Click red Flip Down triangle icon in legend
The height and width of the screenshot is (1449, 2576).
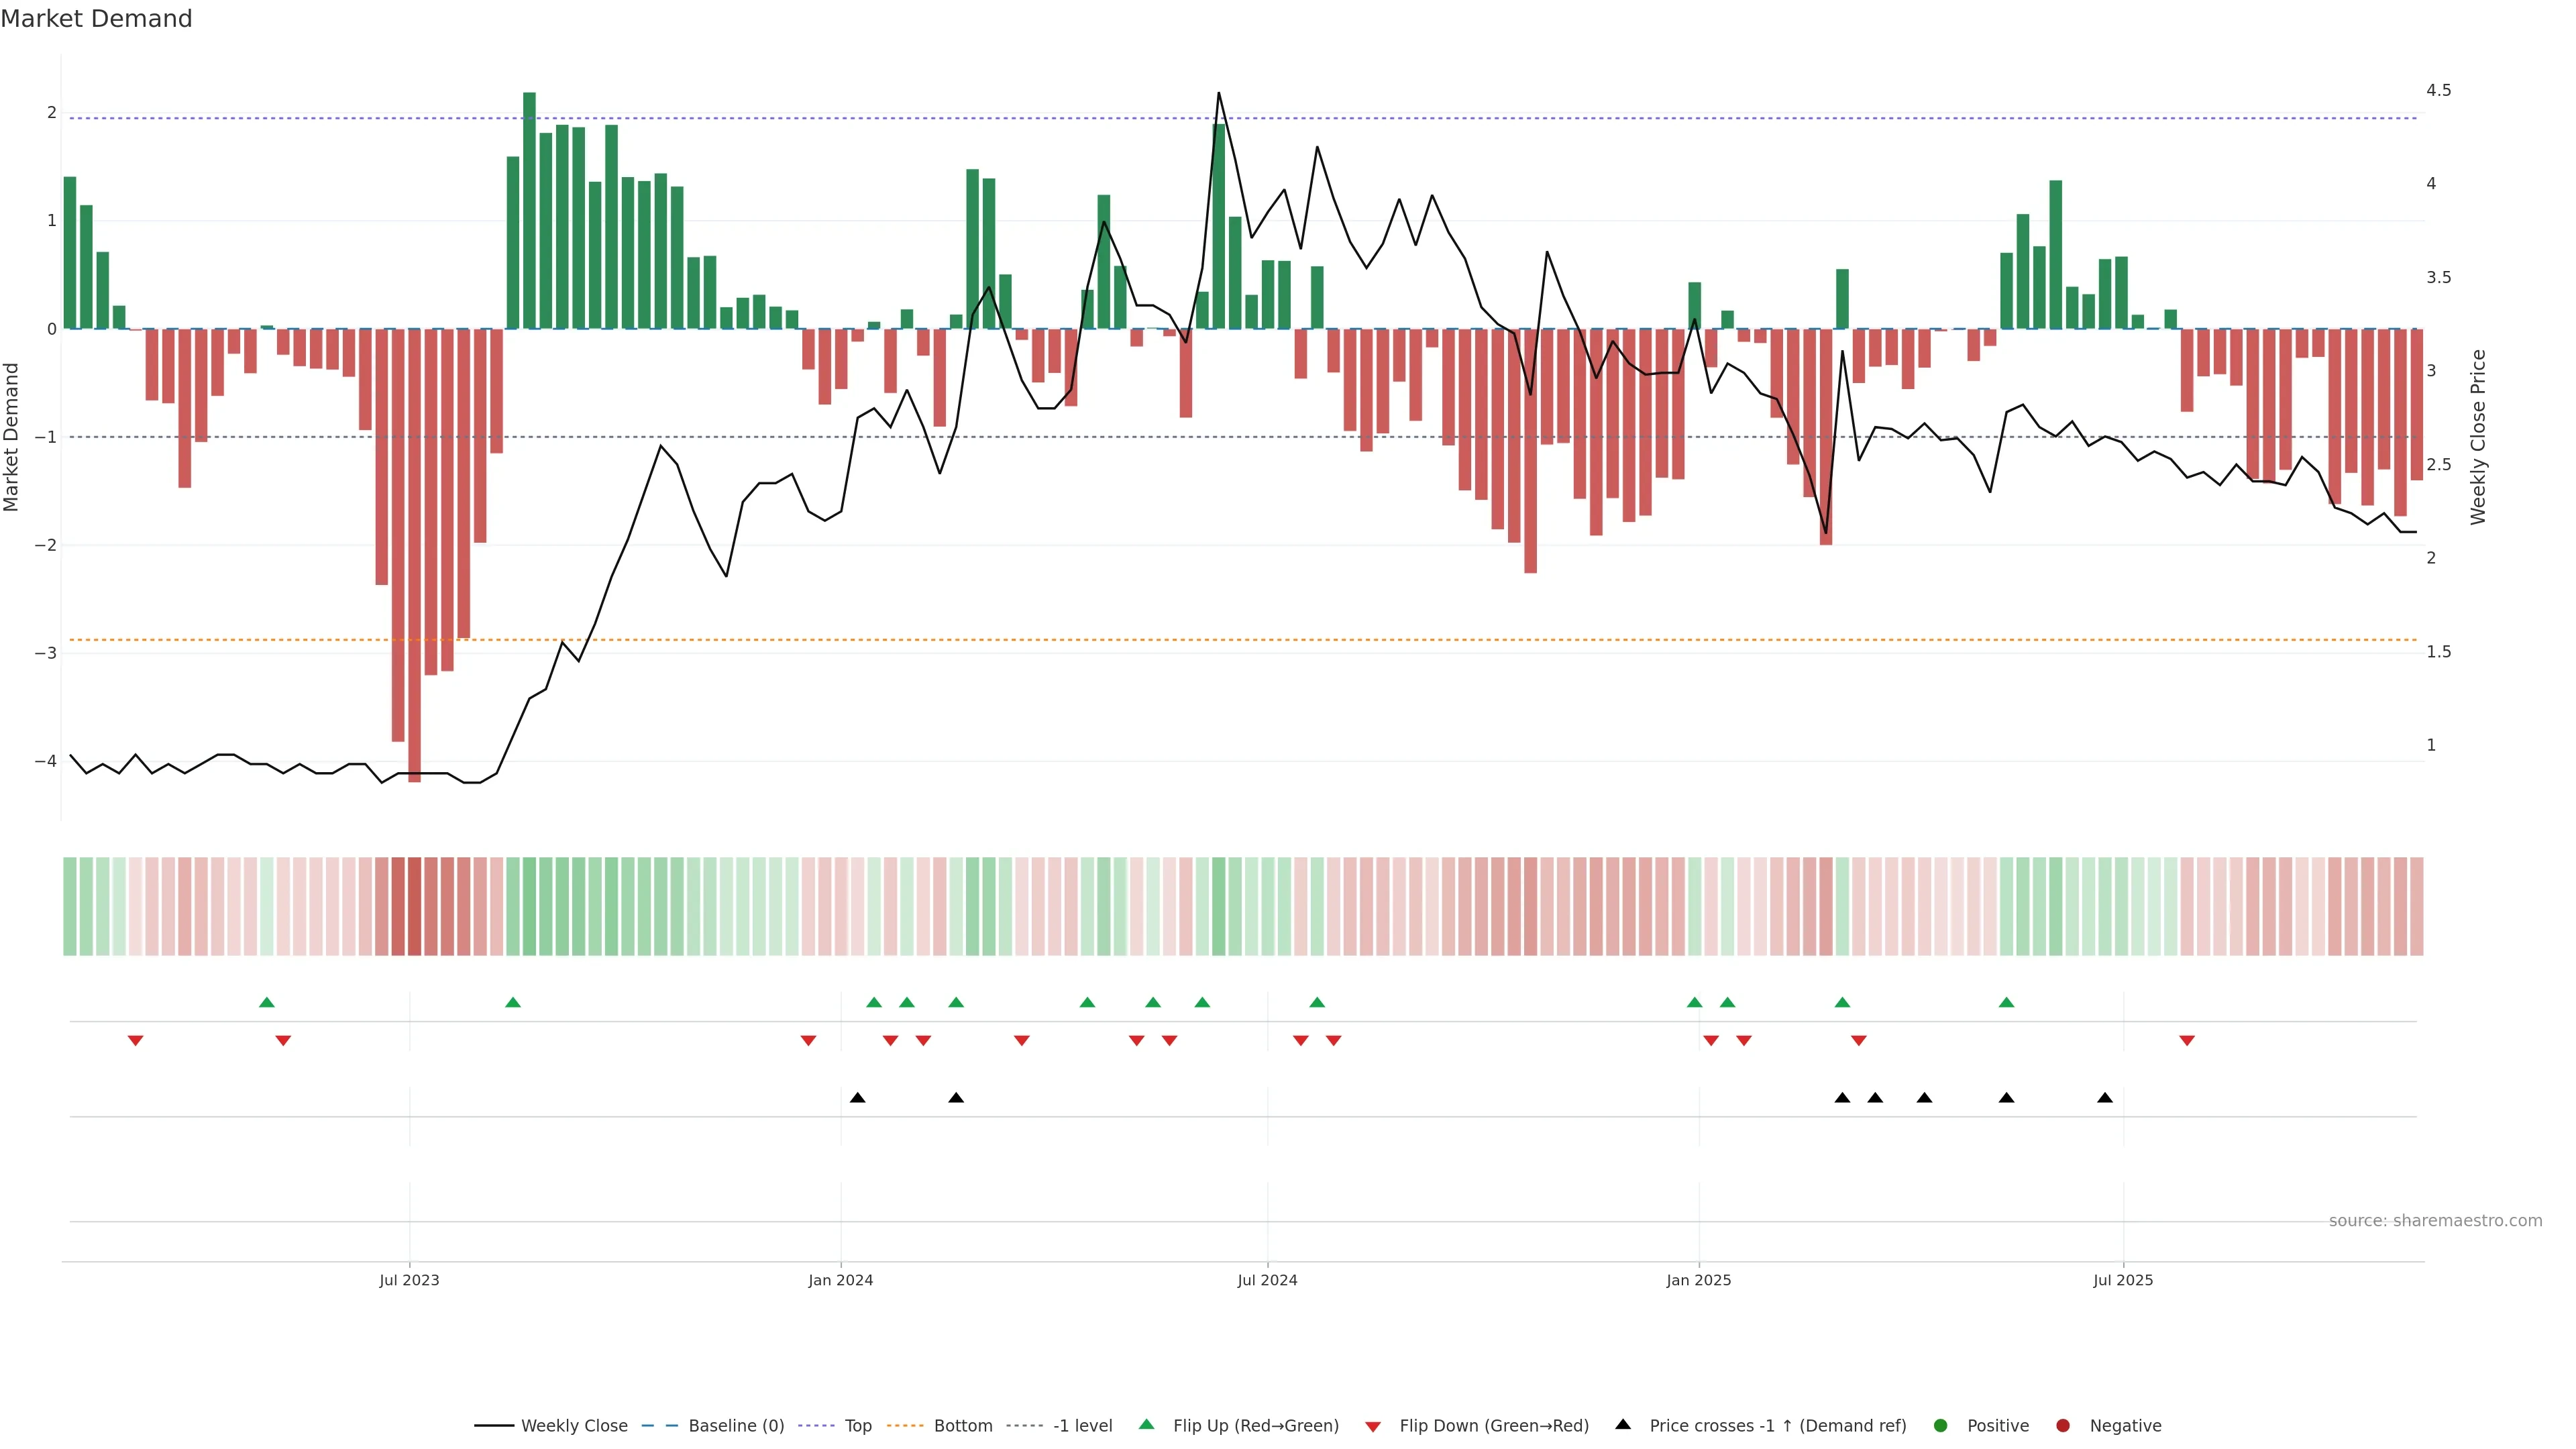[1373, 1426]
